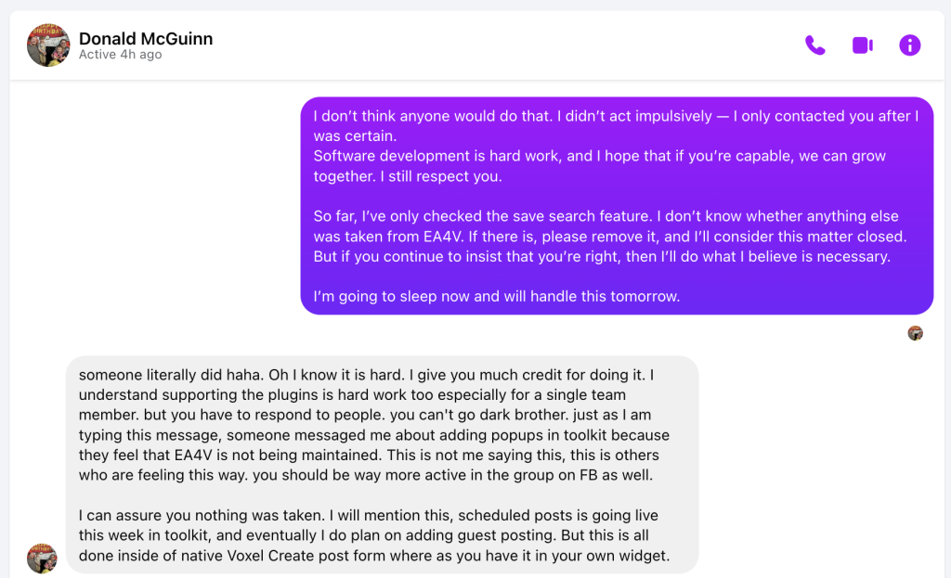Click the "native Voxel Create post form" line
This screenshot has width=951, height=578.
pyautogui.click(x=374, y=557)
